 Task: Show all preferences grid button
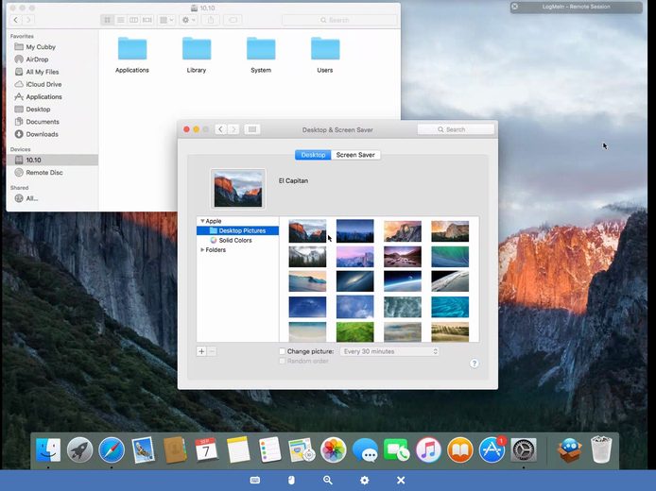point(252,129)
